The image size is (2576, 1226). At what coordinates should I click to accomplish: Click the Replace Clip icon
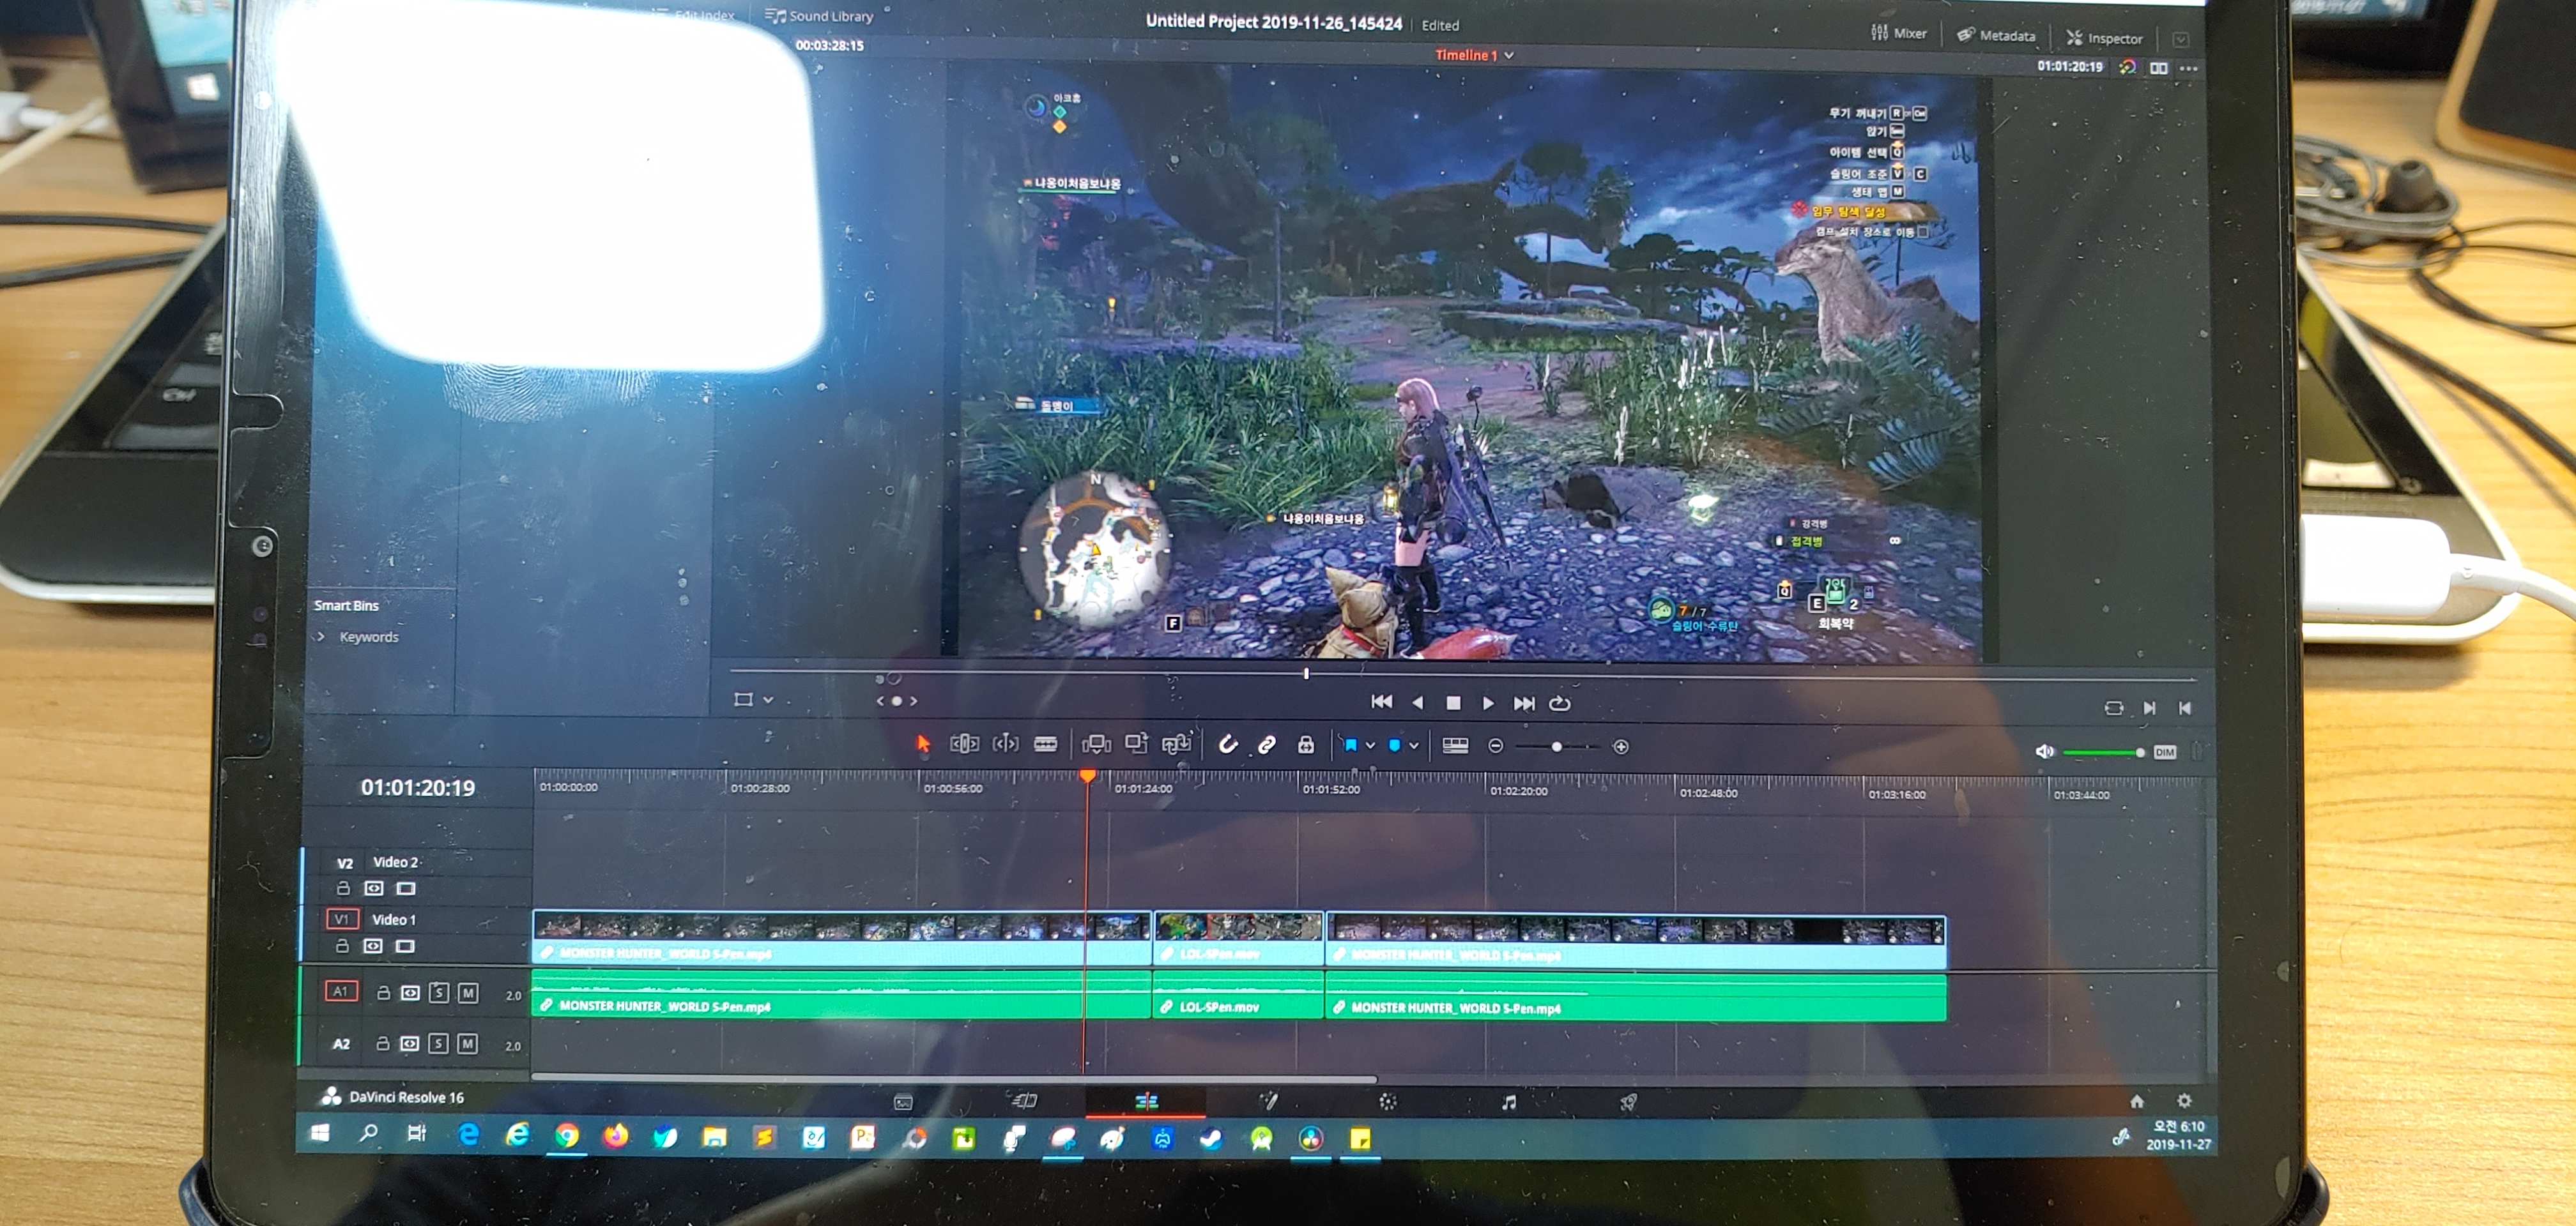[x=1176, y=743]
